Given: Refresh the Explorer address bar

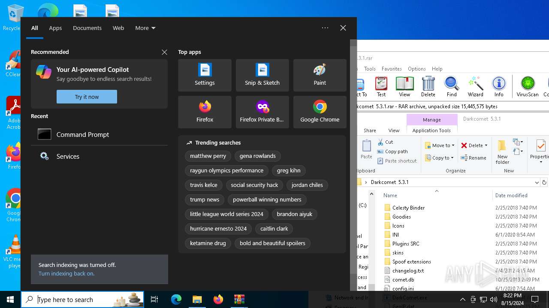Looking at the screenshot, I should [544, 182].
